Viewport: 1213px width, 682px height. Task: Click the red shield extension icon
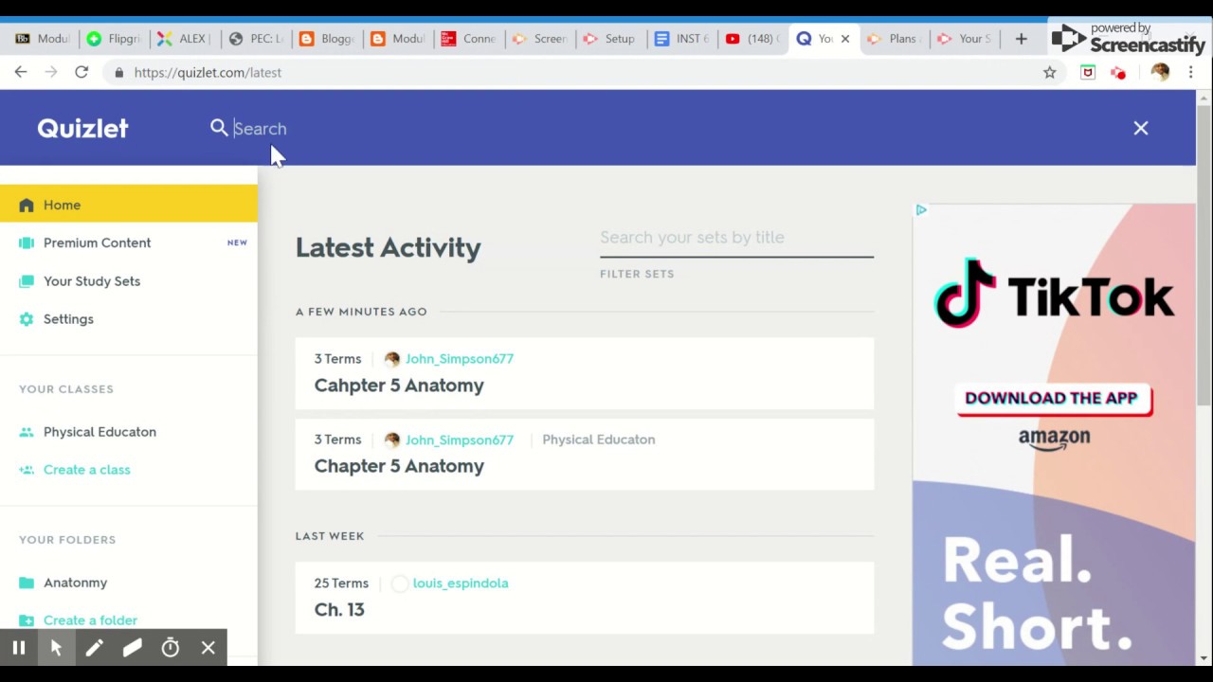click(x=1088, y=72)
